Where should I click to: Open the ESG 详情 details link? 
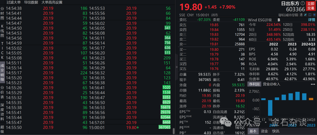pos(311,20)
